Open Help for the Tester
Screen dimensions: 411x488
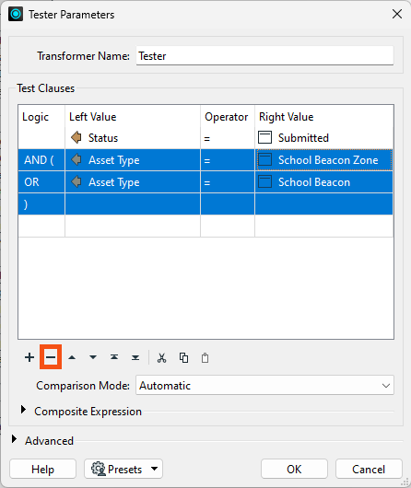42,469
